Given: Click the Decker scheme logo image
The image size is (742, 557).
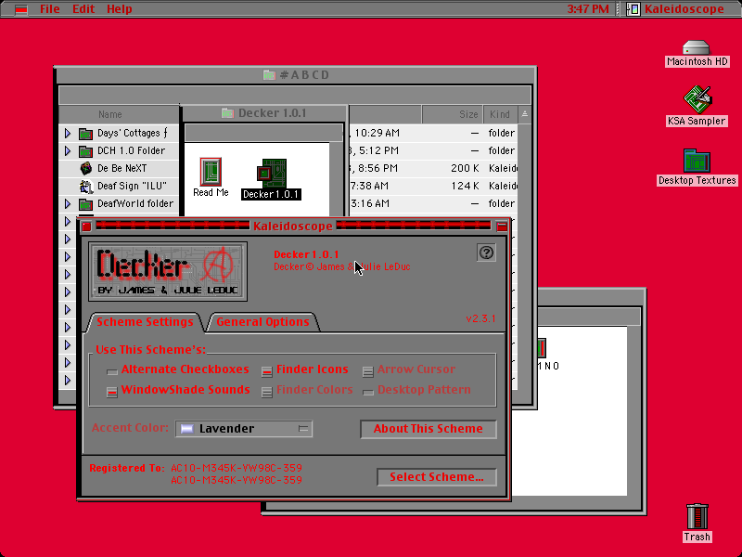Looking at the screenshot, I should (x=168, y=271).
